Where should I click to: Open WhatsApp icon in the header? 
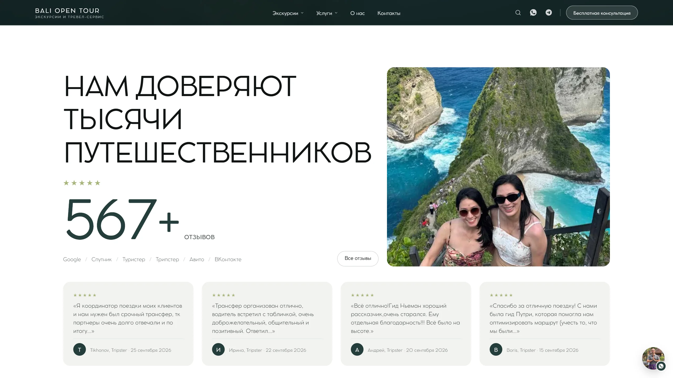tap(533, 13)
